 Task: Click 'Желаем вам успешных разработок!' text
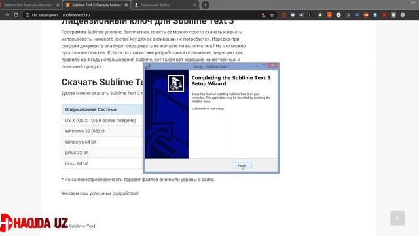[100, 193]
